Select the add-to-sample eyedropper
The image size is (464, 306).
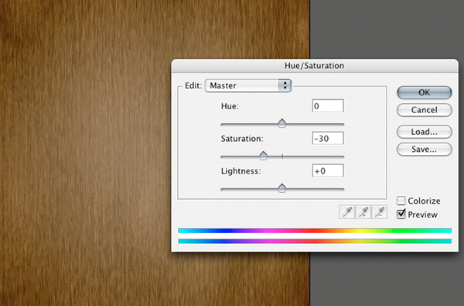coord(363,212)
